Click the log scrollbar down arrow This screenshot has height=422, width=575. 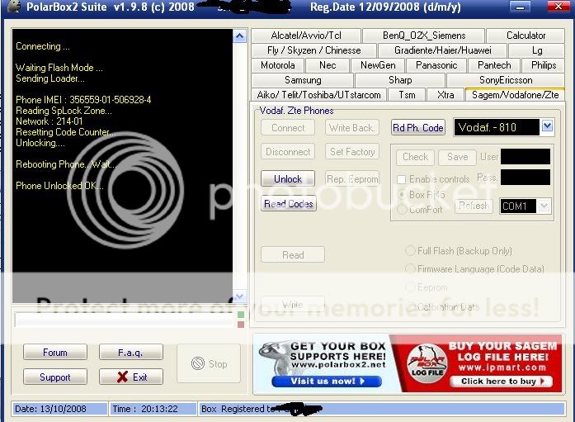239,296
